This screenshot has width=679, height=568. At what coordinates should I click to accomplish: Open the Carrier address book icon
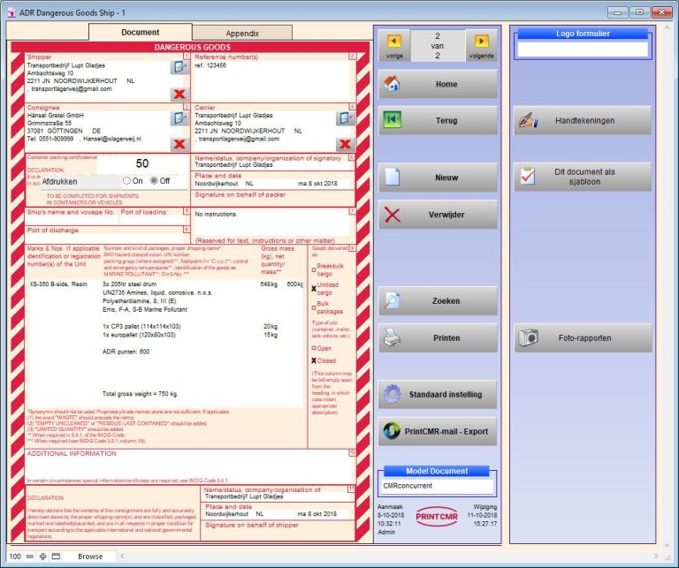(x=344, y=117)
